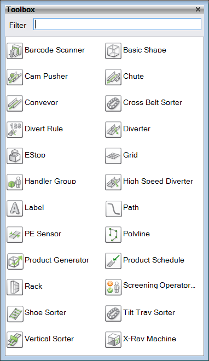Select the Barcode Scanner icon
The width and height of the screenshot is (209, 361).
[x=15, y=51]
